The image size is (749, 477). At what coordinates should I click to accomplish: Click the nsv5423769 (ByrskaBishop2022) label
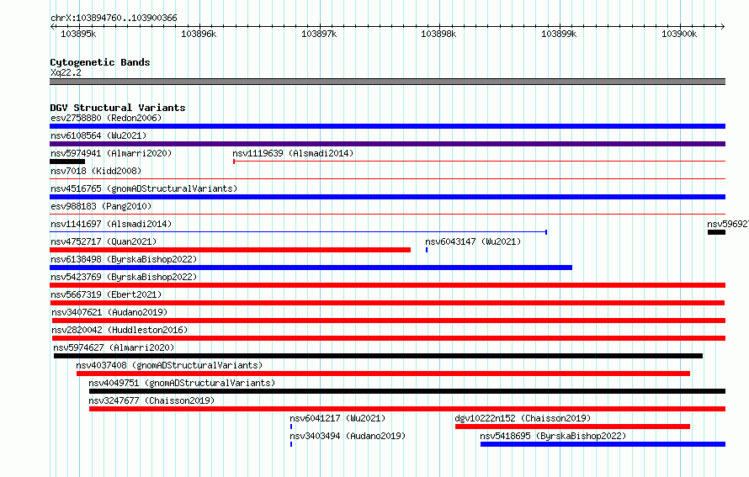click(124, 277)
